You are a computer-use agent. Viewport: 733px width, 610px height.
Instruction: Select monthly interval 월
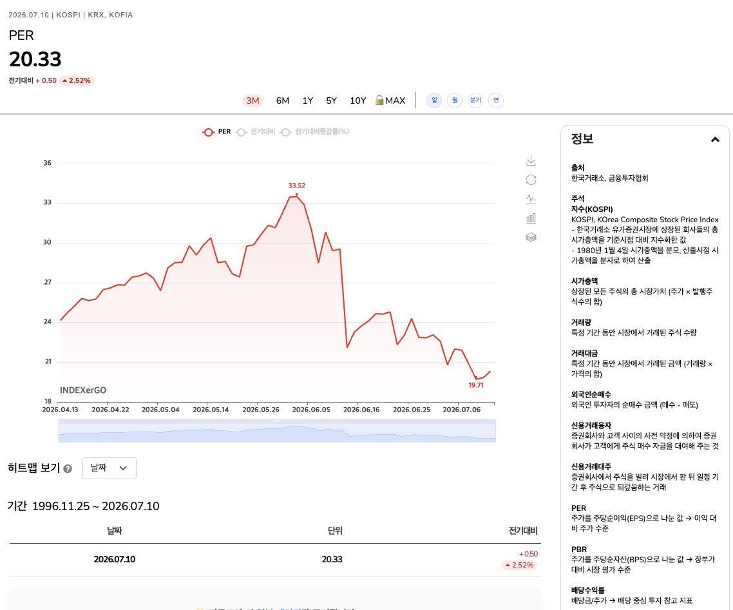point(455,100)
